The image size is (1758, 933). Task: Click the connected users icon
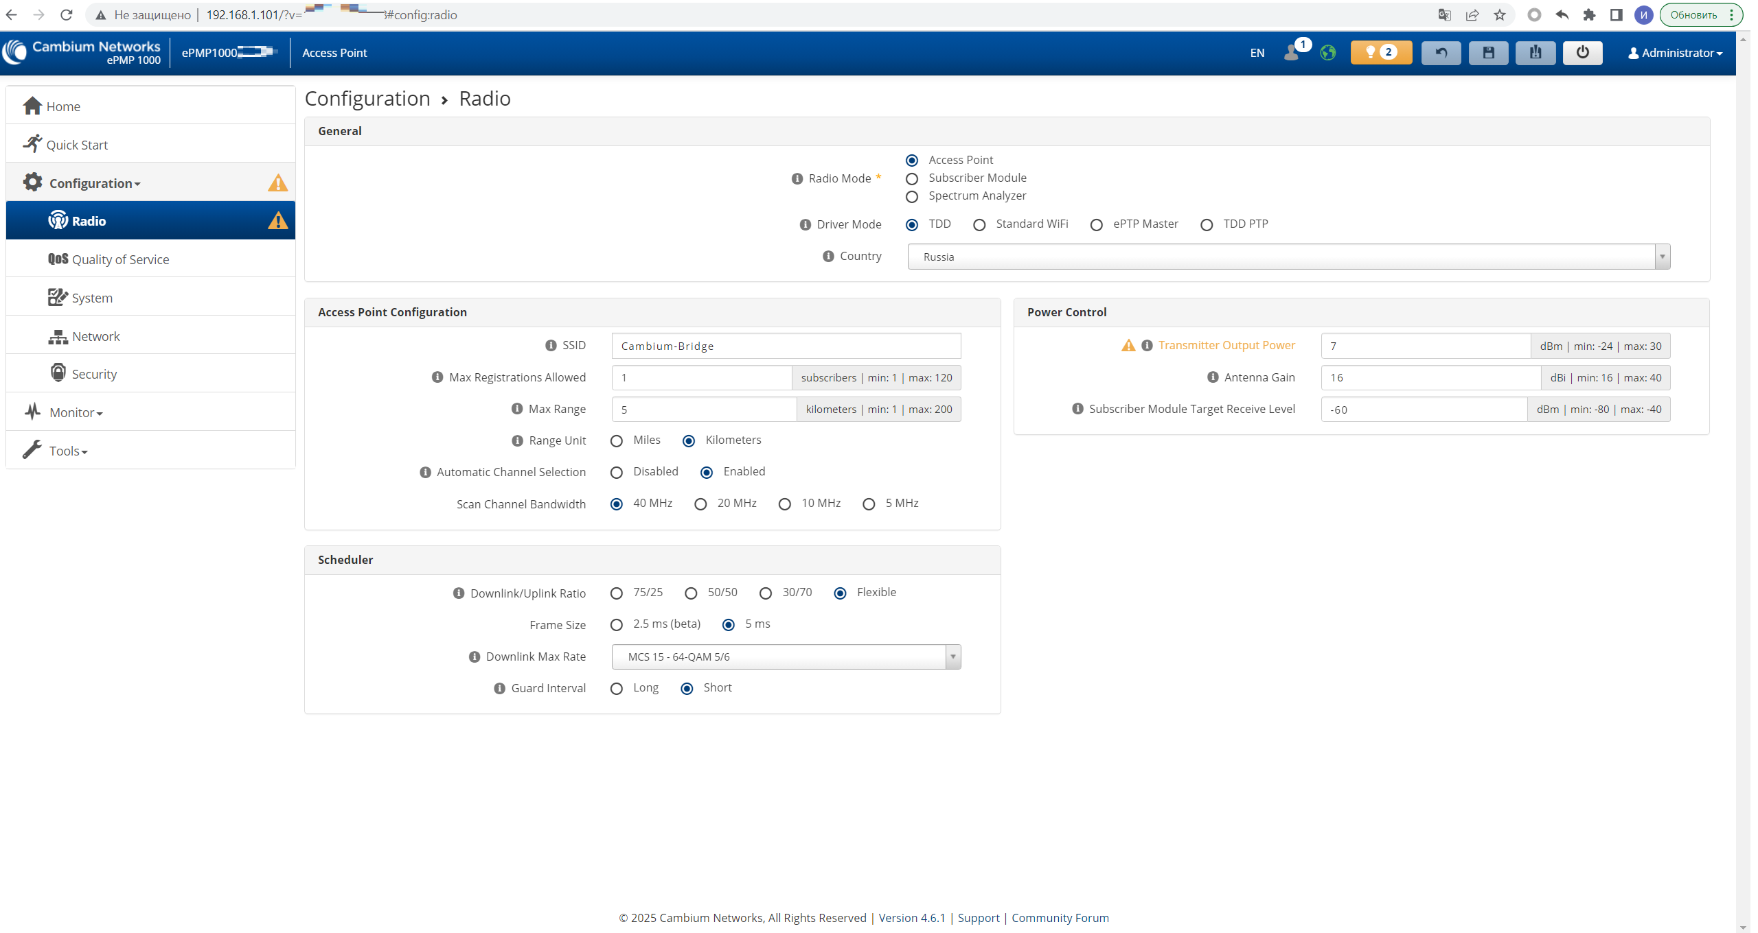(1291, 53)
